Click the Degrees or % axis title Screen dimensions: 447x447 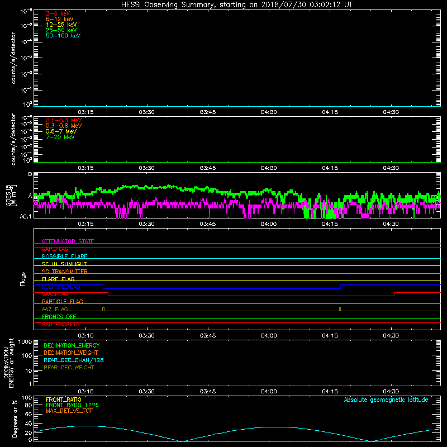tap(15, 419)
